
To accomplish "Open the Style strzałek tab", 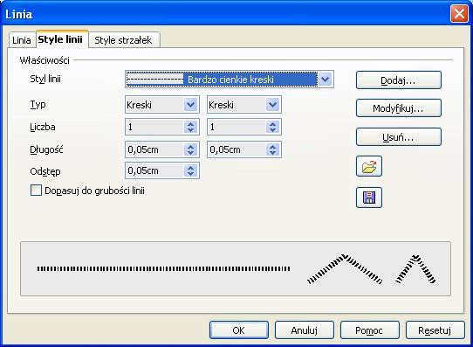I will (123, 40).
